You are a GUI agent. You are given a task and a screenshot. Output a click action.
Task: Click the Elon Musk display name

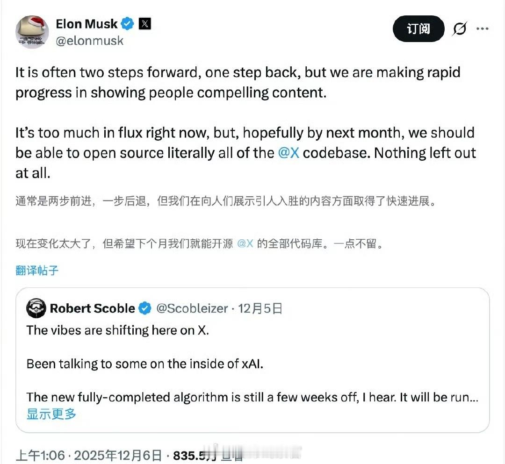click(x=87, y=23)
